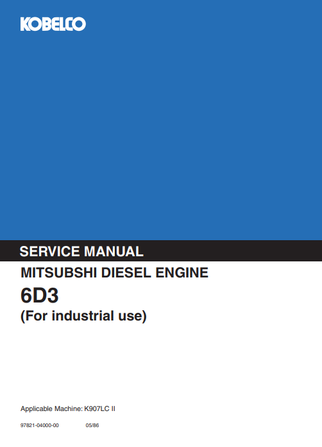Image resolution: width=322 pixels, height=447 pixels.
Task: Select the word SERVICE in the black banner
Action: (x=49, y=252)
